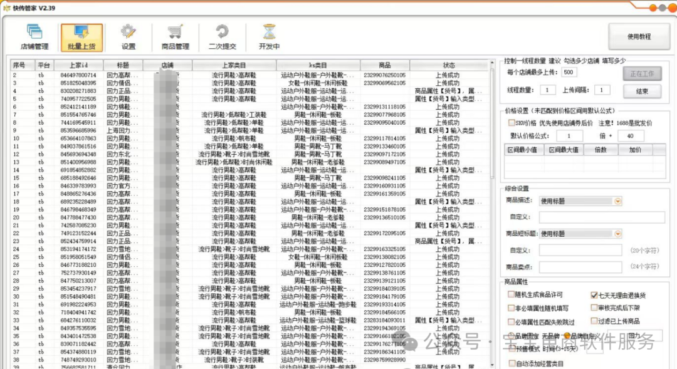Enable 审核完成后下架 checkbox

tap(594, 308)
